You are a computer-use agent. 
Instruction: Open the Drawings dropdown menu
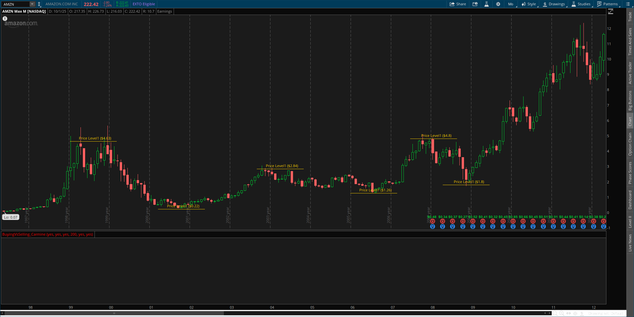tap(554, 4)
